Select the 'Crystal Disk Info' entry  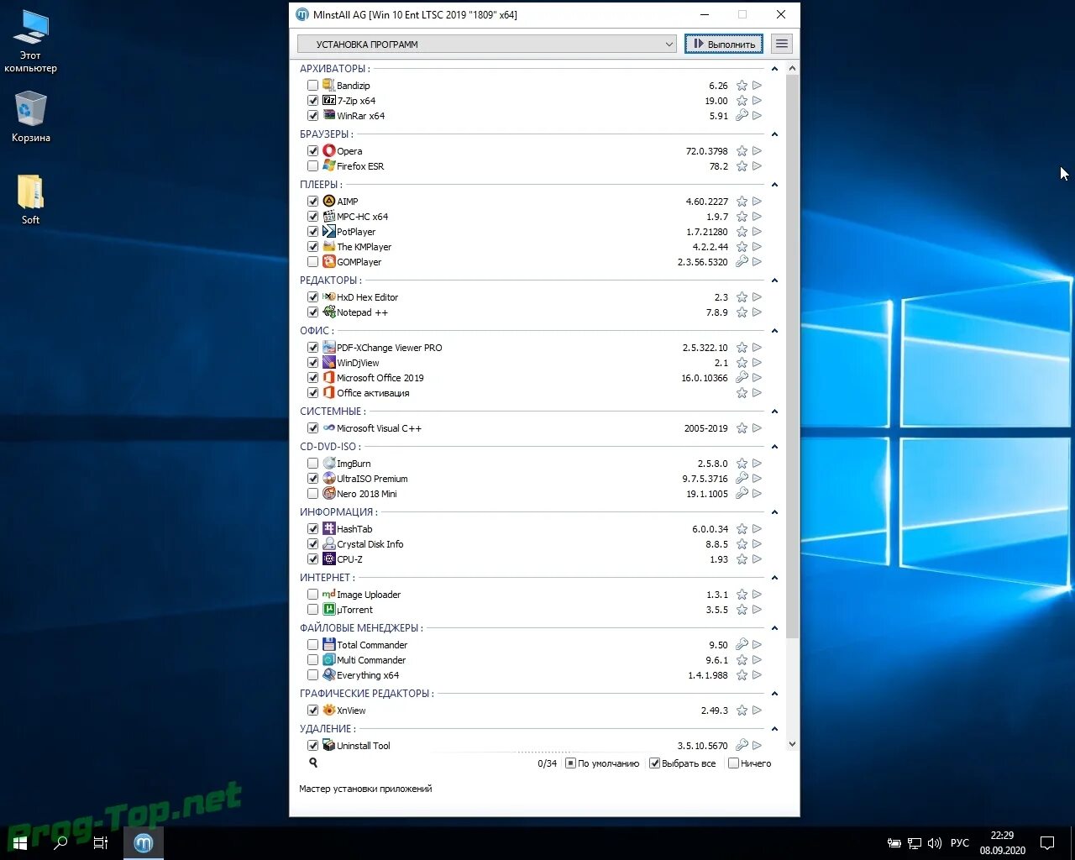(x=370, y=544)
